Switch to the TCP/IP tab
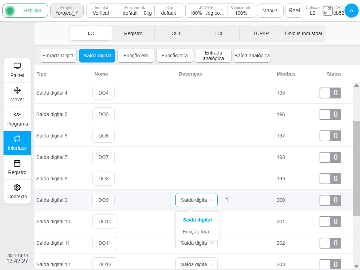Image resolution: width=360 pixels, height=270 pixels. coord(261,33)
